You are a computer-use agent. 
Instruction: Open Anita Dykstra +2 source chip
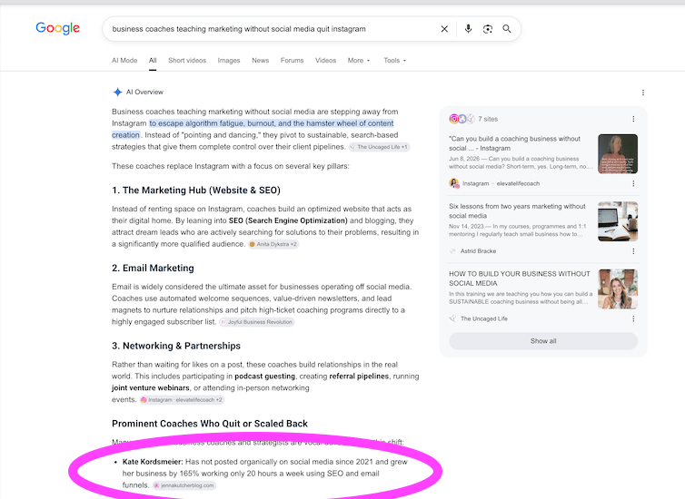coord(273,244)
